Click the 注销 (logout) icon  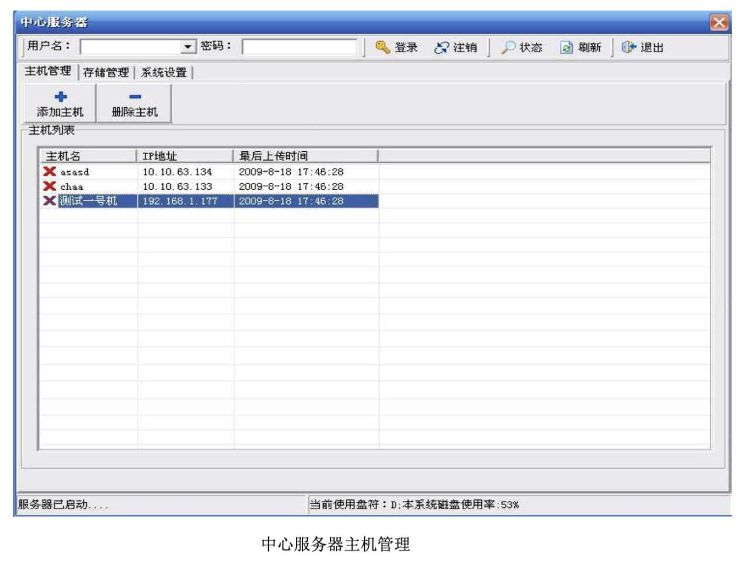441,47
